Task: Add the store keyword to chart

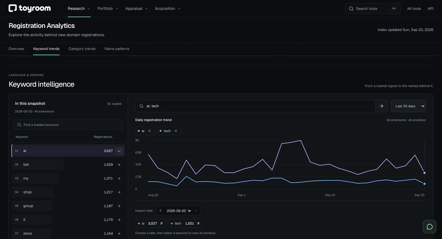Action: coord(119,233)
